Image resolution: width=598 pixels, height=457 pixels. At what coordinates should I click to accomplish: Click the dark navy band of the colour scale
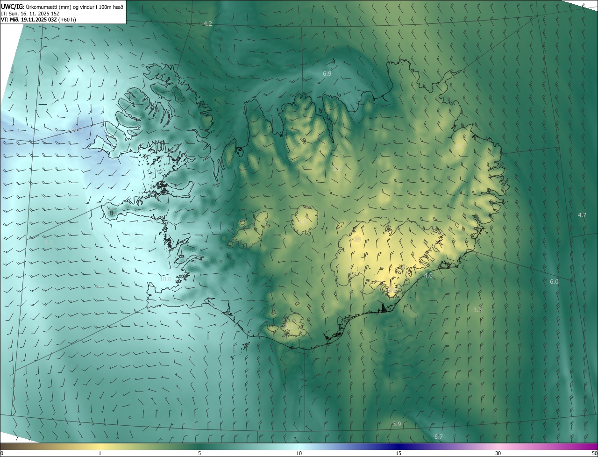(x=399, y=446)
